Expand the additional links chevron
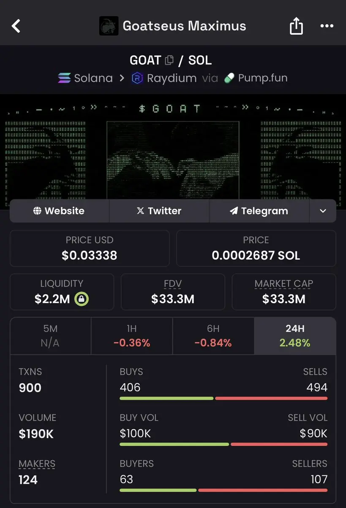The width and height of the screenshot is (346, 508). click(323, 211)
